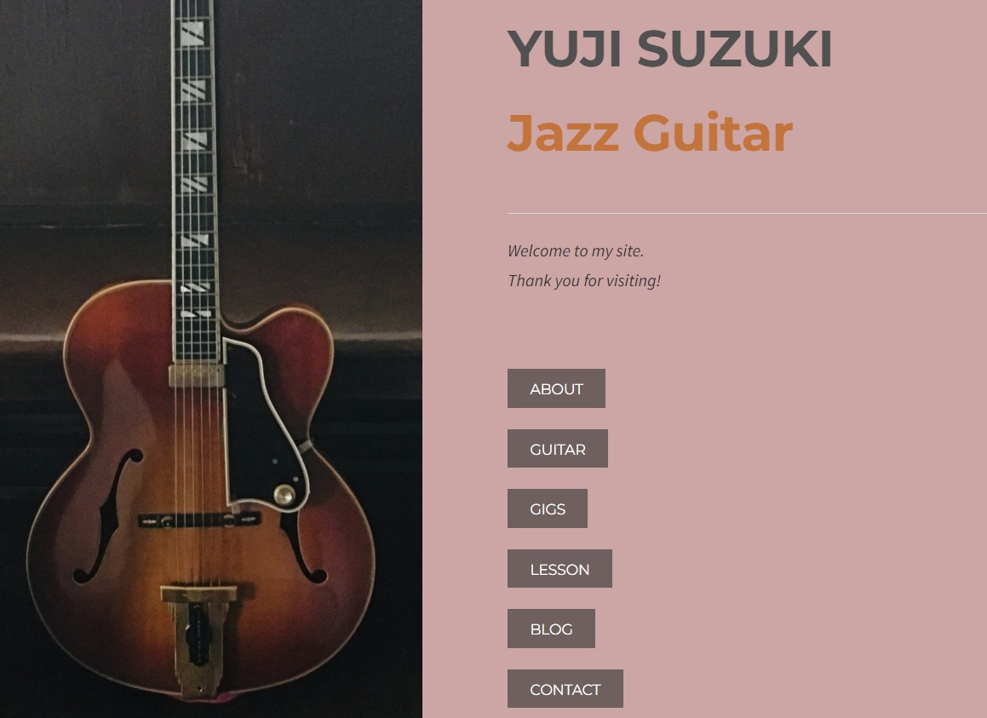Visit the BLOG page

click(552, 629)
